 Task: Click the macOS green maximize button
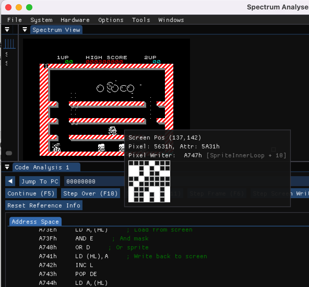tap(29, 7)
